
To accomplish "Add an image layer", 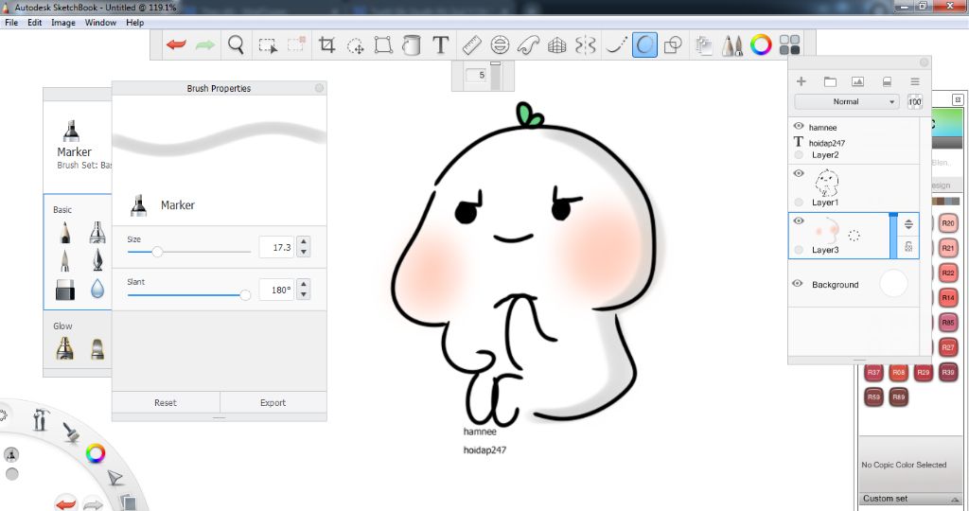I will tap(857, 81).
